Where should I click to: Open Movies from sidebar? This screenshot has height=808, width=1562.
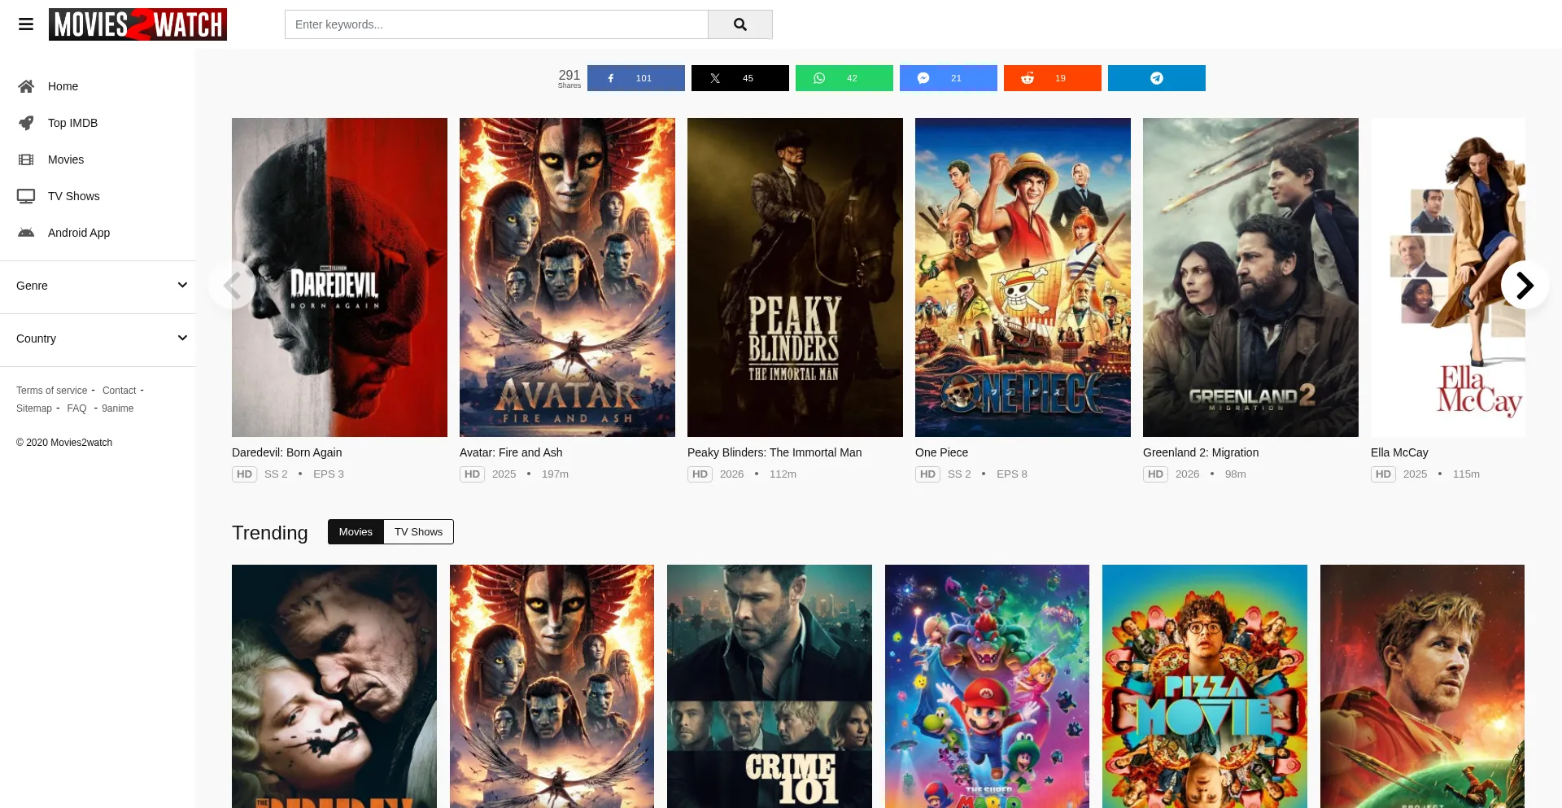pos(66,159)
